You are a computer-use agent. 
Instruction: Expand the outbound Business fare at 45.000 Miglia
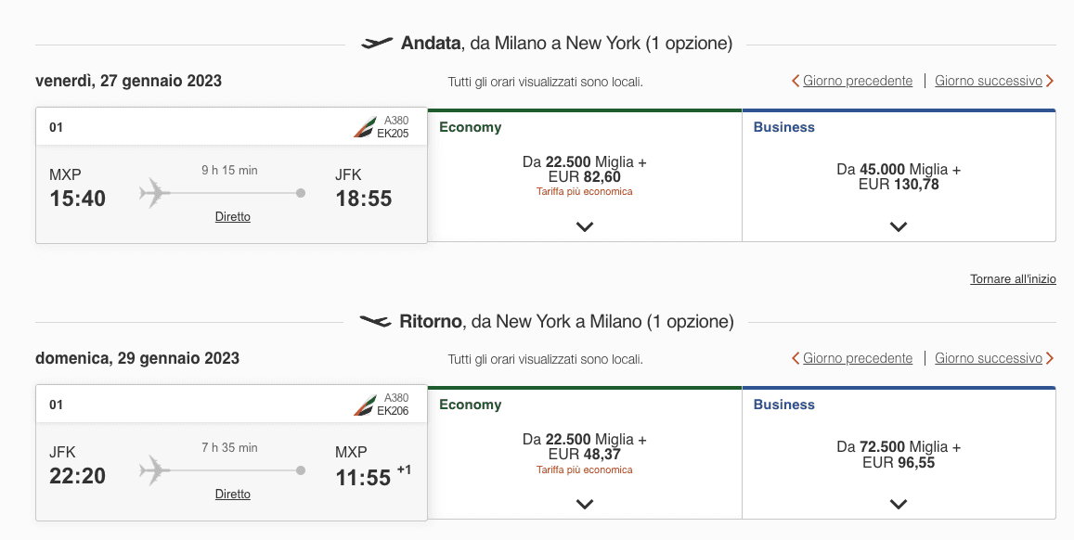(898, 226)
